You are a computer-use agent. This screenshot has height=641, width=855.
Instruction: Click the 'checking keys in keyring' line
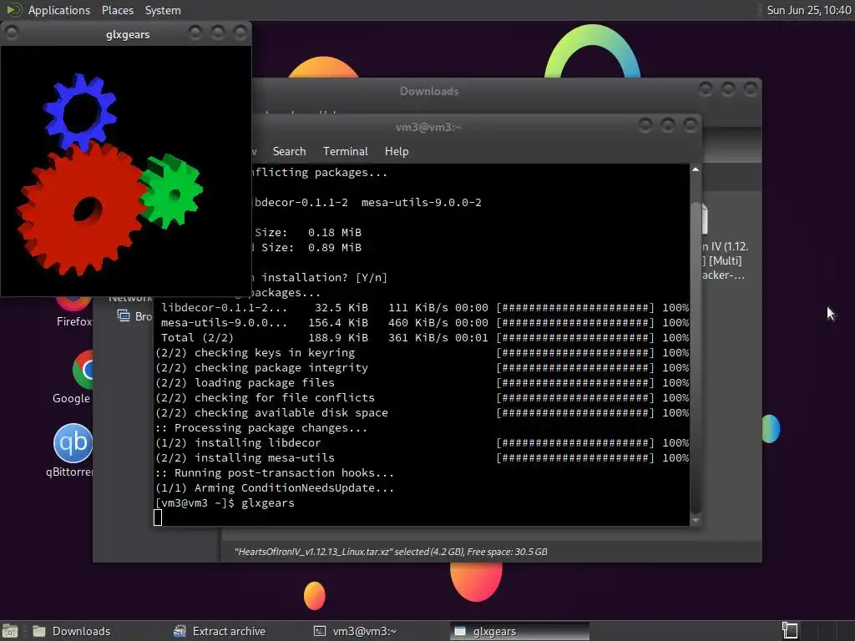point(255,353)
